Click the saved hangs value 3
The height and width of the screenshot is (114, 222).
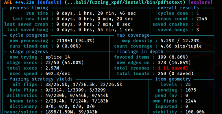pyautogui.click(x=198, y=30)
